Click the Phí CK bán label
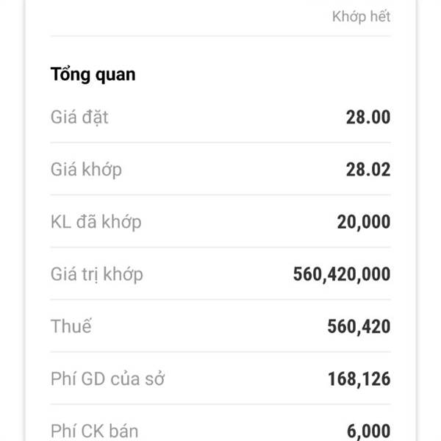The width and height of the screenshot is (441, 441). coord(94,431)
